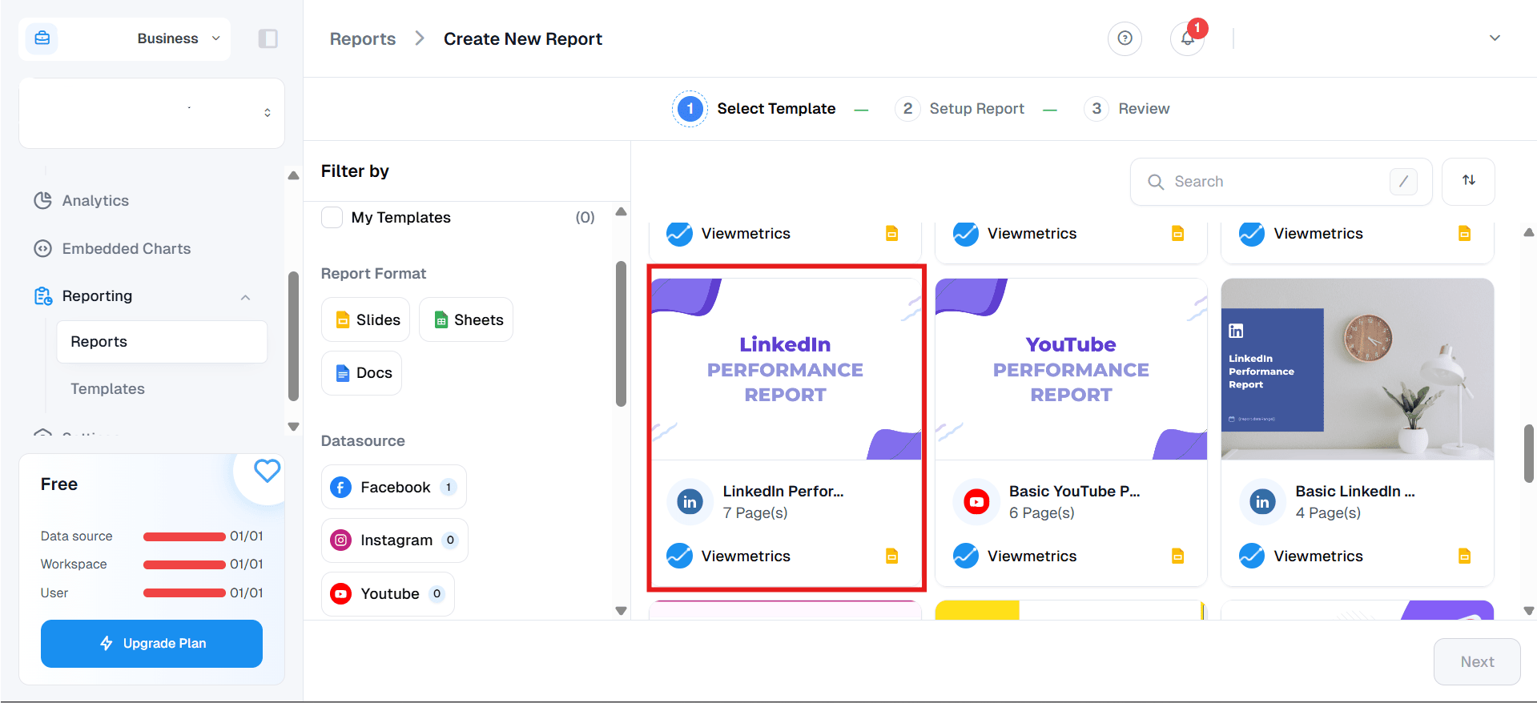Click the LinkedIn icon on Basic LinkedIn card
Image resolution: width=1537 pixels, height=703 pixels.
[1262, 502]
